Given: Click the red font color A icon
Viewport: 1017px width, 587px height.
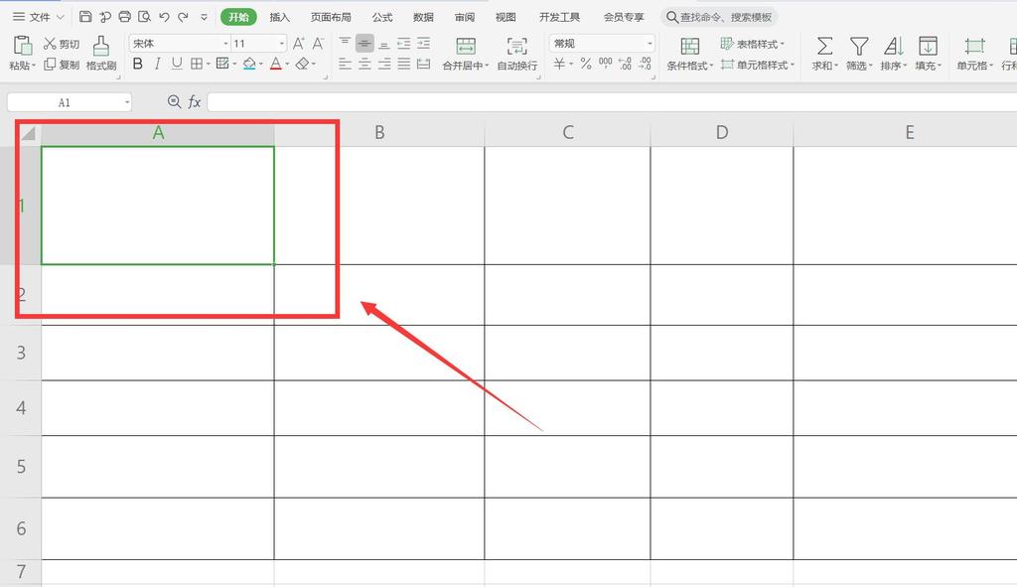Looking at the screenshot, I should pos(276,64).
